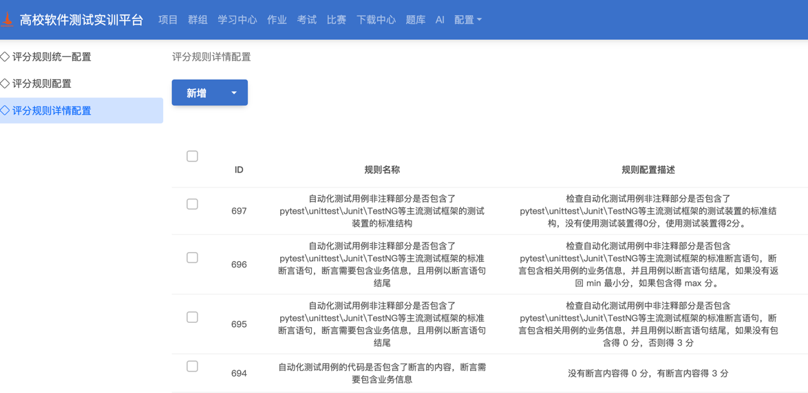Toggle the select-all header checkbox
This screenshot has width=808, height=393.
(192, 157)
